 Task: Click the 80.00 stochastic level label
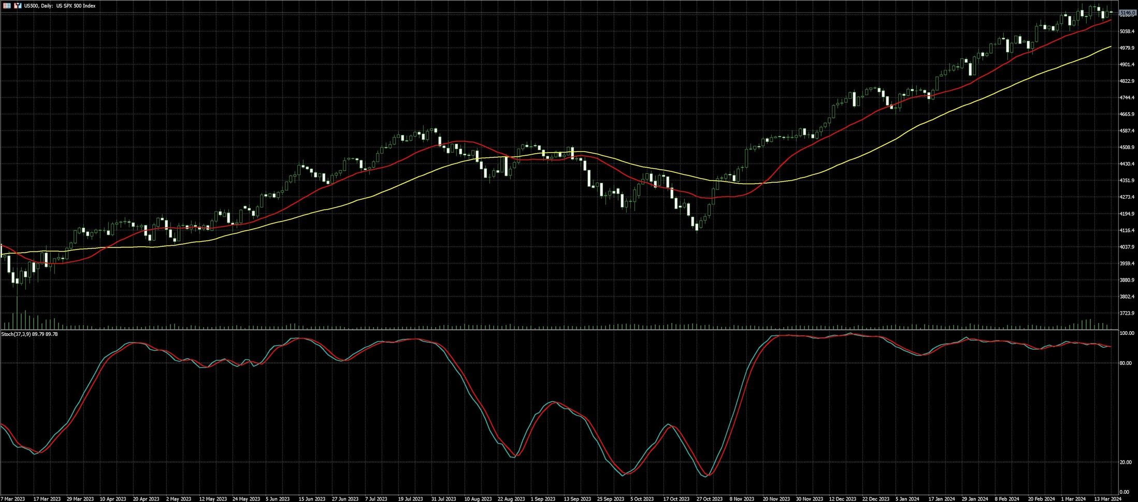pyautogui.click(x=1126, y=363)
